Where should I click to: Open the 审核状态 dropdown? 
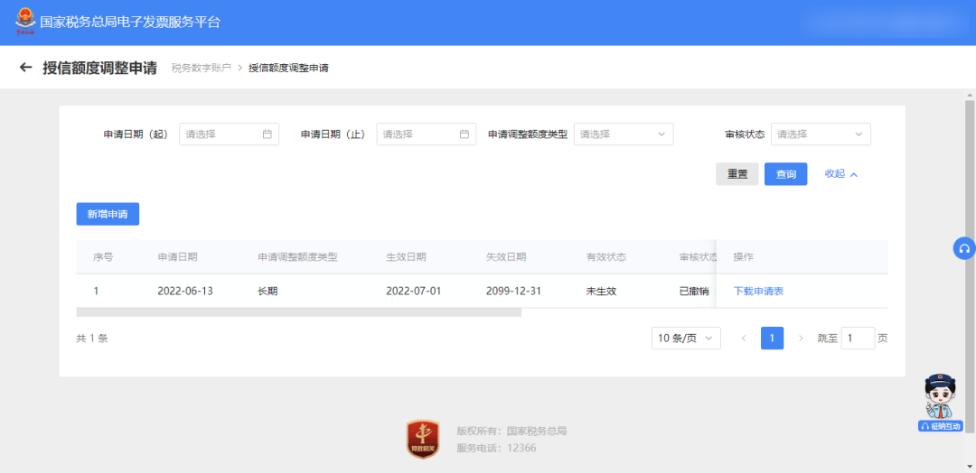point(820,134)
